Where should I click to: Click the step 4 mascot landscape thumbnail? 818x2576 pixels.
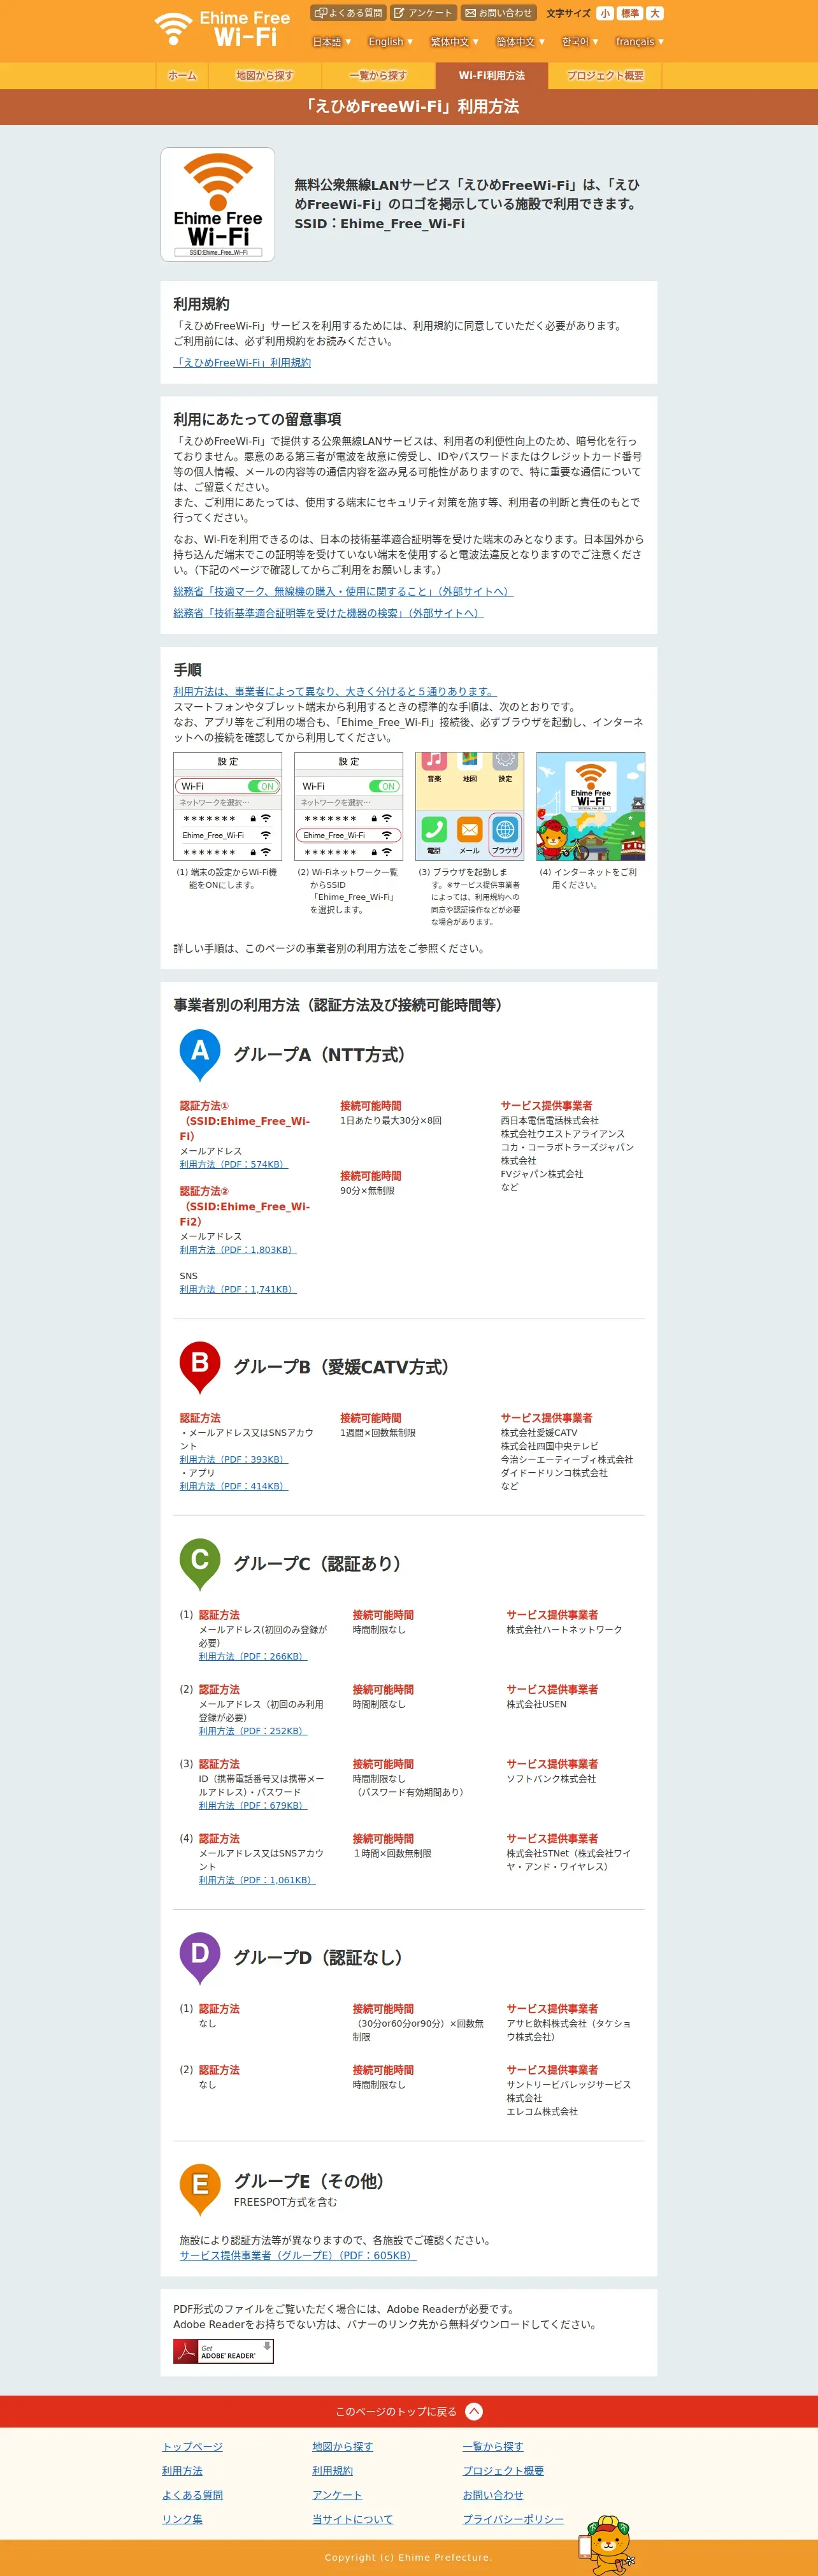pos(590,806)
